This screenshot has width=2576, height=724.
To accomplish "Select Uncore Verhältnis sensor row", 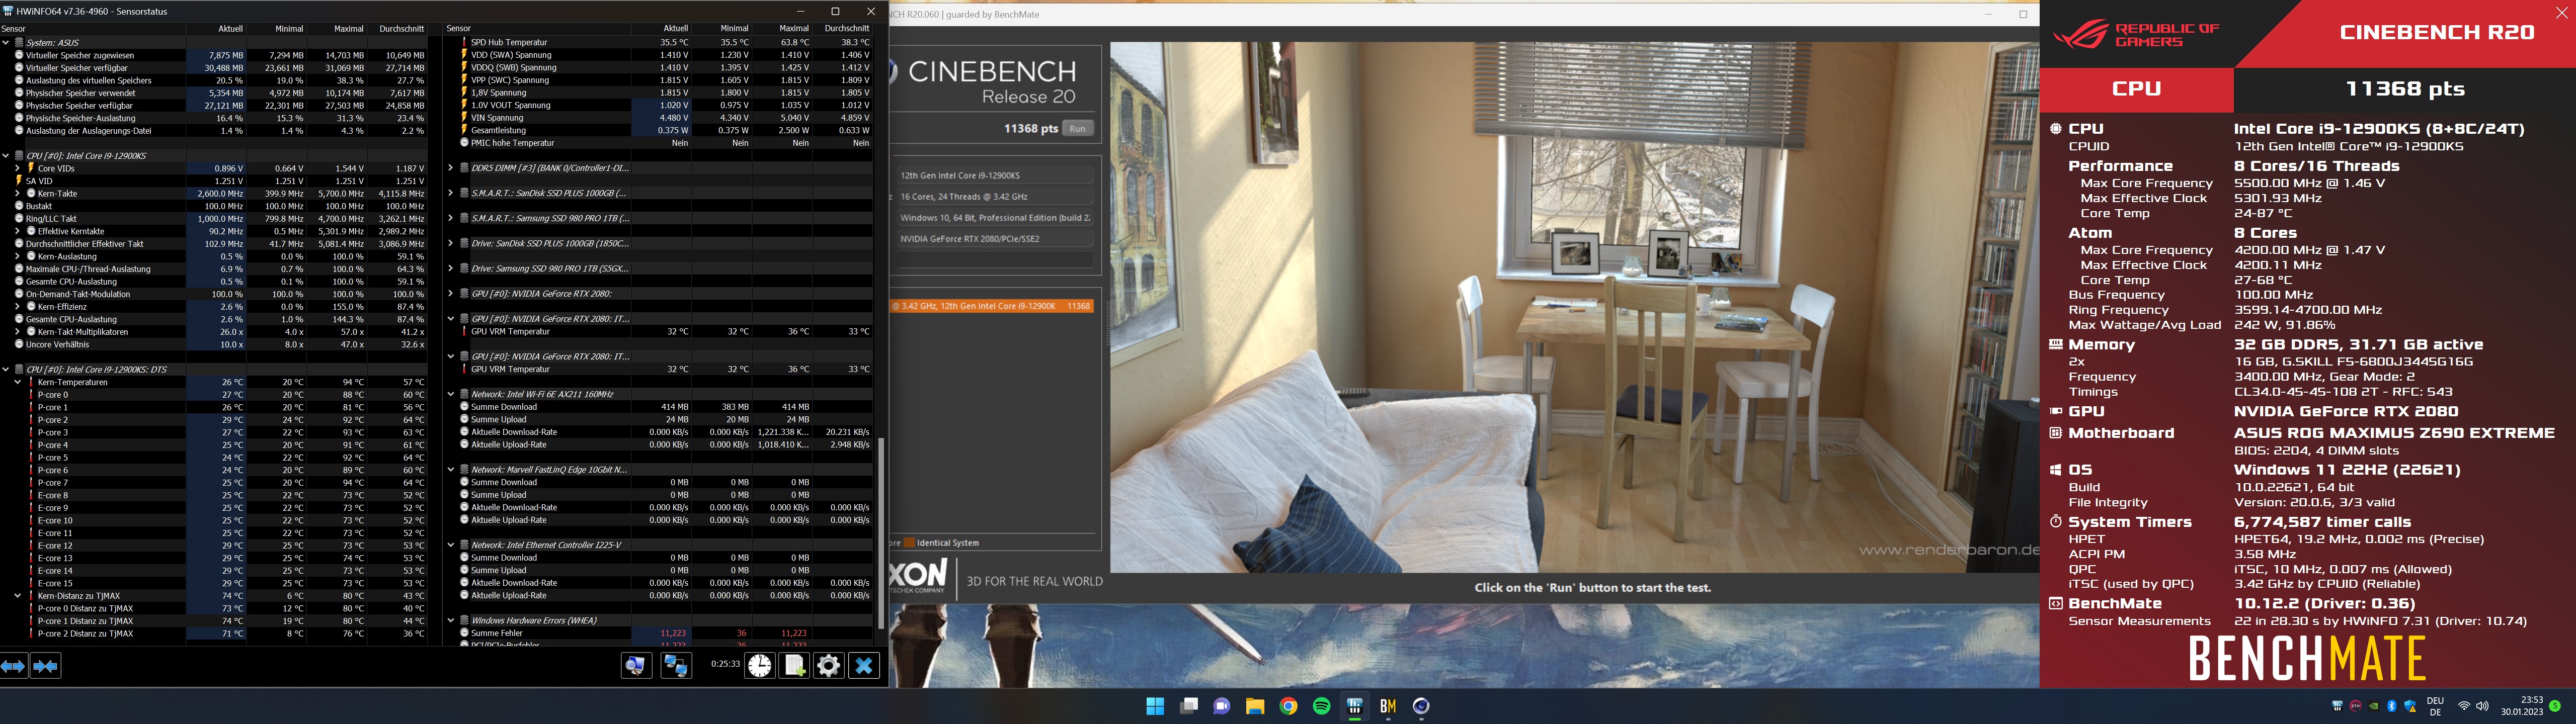I will [215, 344].
